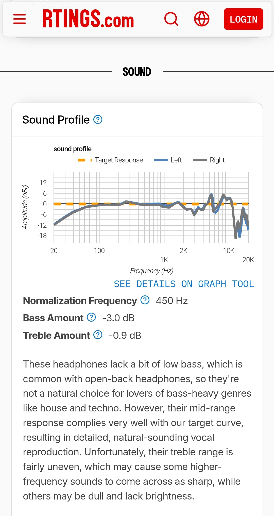274x516 pixels.
Task: Go to RTINGS.com homepage via logo
Action: (x=88, y=19)
